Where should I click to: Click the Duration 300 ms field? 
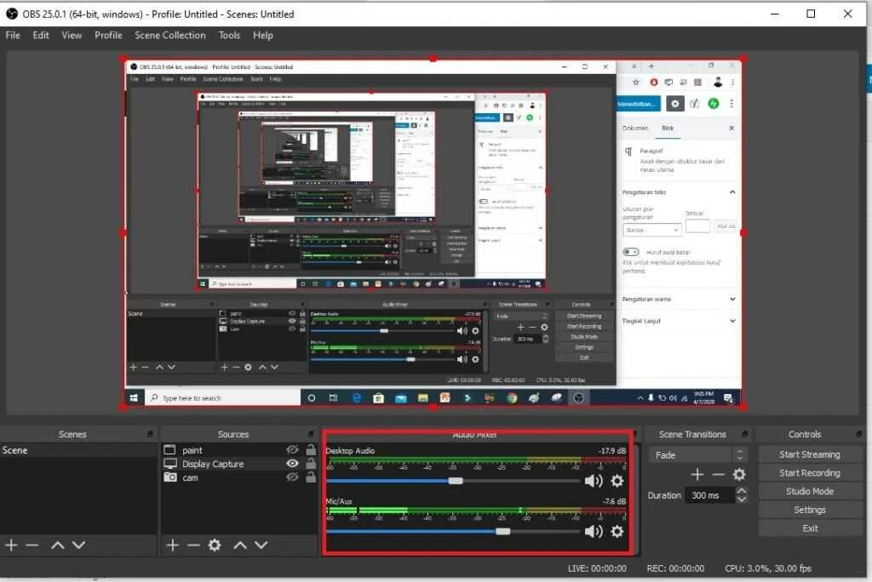pyautogui.click(x=710, y=495)
